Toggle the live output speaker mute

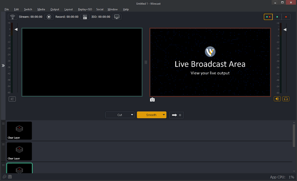[x=277, y=99]
